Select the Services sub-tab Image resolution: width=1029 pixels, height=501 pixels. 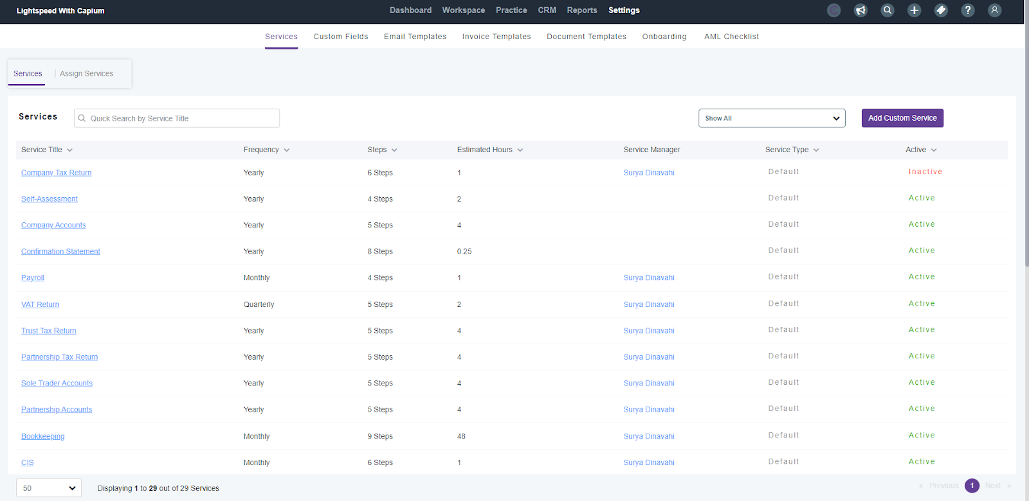[28, 74]
